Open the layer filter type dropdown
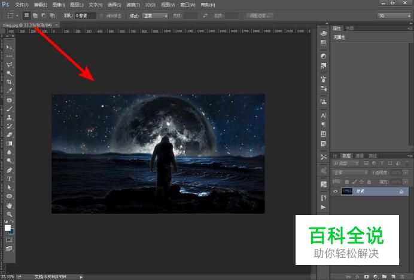 click(x=346, y=164)
